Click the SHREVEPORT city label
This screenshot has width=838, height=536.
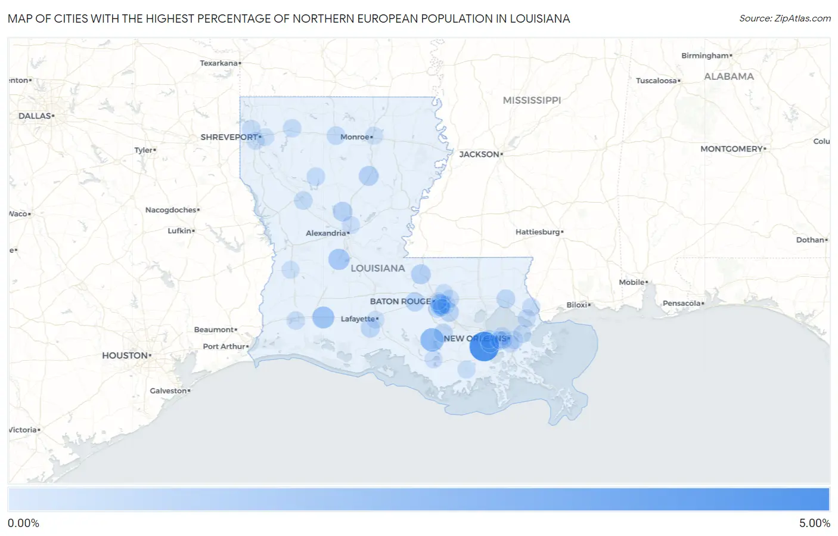point(229,137)
